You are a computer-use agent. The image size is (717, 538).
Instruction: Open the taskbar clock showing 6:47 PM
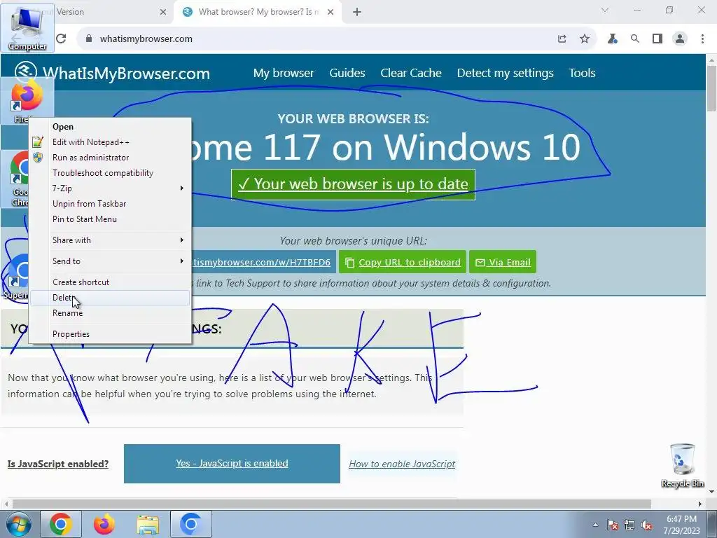681,525
